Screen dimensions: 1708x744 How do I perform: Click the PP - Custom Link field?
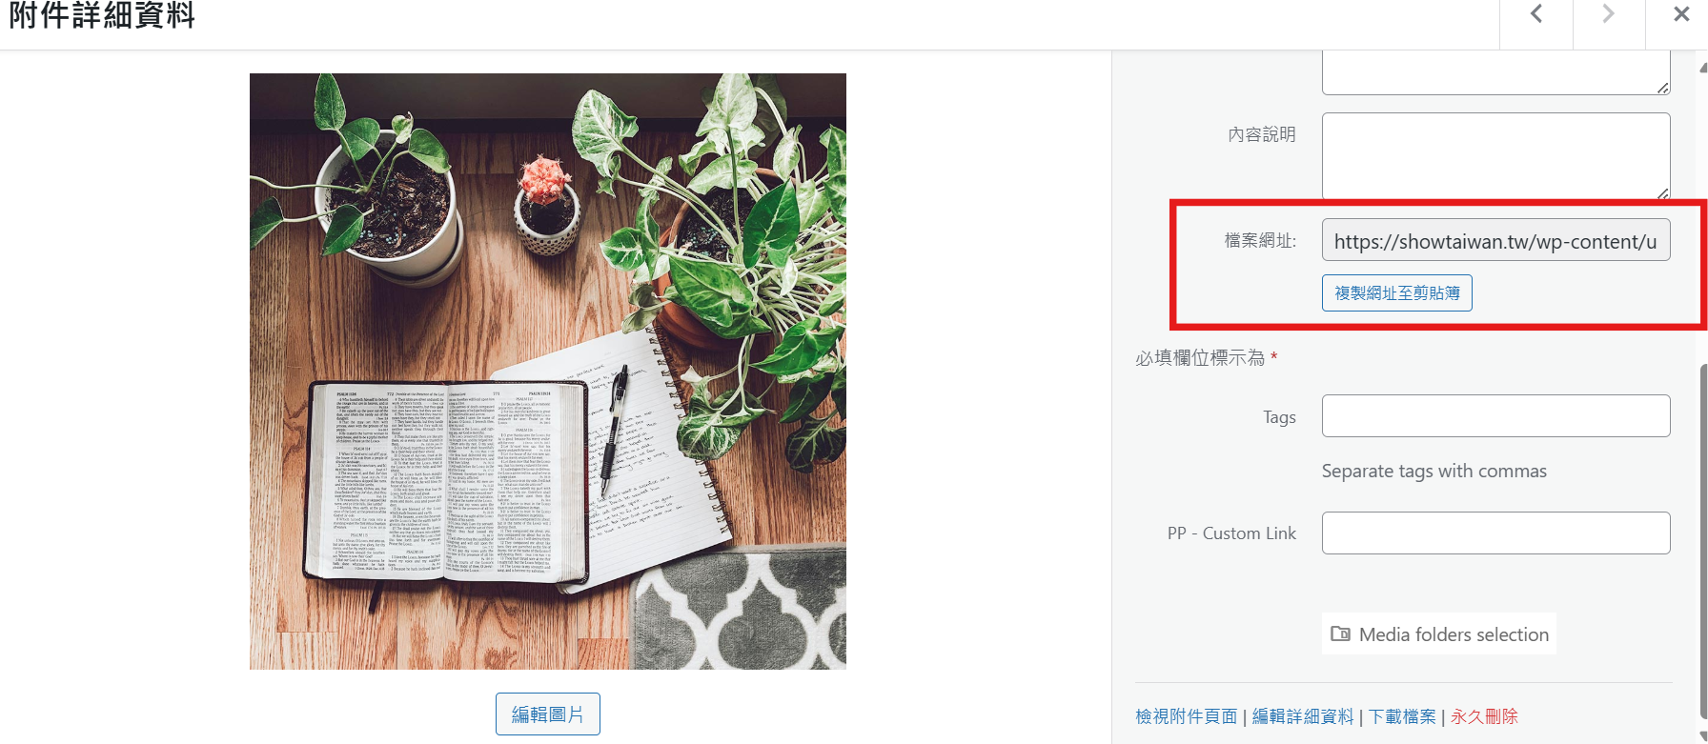[1495, 533]
